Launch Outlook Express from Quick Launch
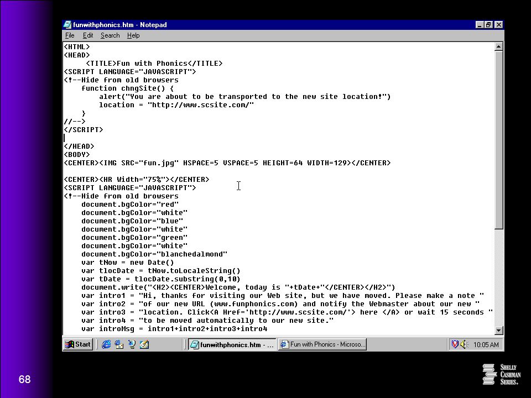This screenshot has height=398, width=531. click(x=119, y=344)
